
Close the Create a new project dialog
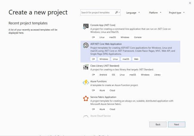pos(190,3)
